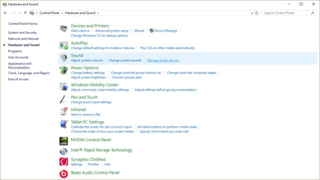This screenshot has height=180, width=320.
Task: Click Play CDs or other media automatically
Action: tap(167, 48)
